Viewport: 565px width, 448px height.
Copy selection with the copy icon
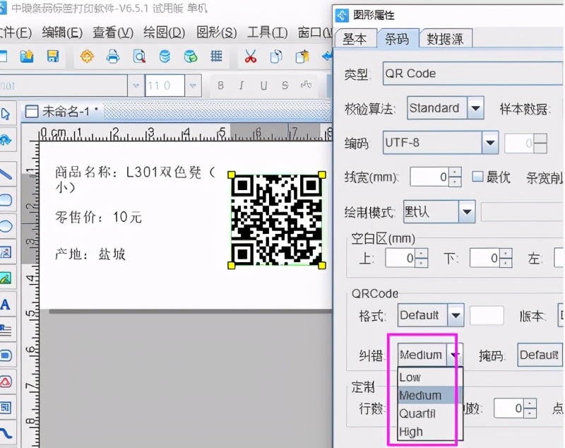pos(276,57)
